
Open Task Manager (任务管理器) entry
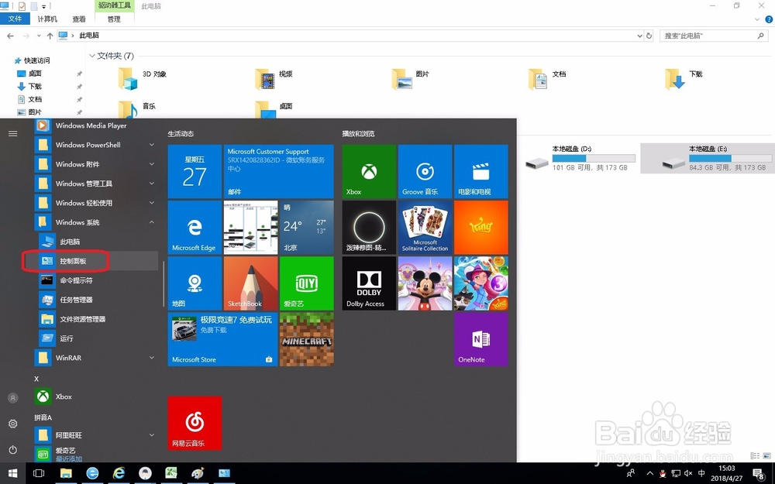click(x=96, y=299)
